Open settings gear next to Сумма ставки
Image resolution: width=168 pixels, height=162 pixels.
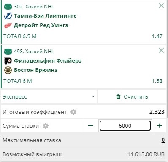[x=46, y=126]
